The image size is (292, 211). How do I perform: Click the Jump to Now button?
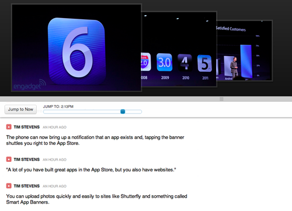coord(20,109)
